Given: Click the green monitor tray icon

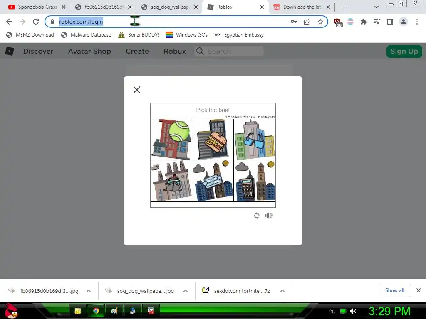Looking at the screenshot, I should pos(343,311).
